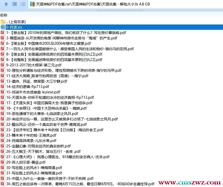Select 15-戏说牛市合适崩盘-kulese.pdf
The width and height of the screenshot is (223, 187).
click(33, 92)
